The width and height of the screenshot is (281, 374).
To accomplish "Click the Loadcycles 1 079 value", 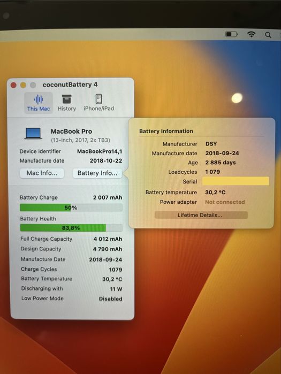I will [212, 172].
